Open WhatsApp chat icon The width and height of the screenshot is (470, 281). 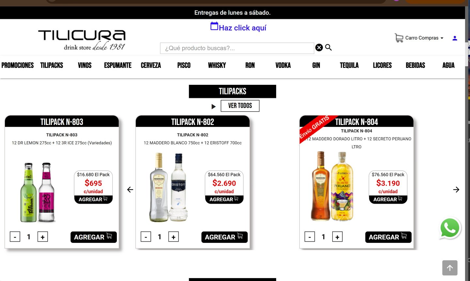click(450, 228)
